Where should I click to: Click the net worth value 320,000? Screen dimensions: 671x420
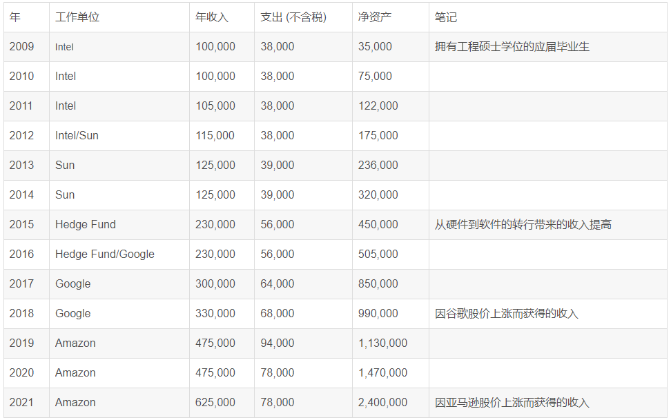click(x=378, y=194)
